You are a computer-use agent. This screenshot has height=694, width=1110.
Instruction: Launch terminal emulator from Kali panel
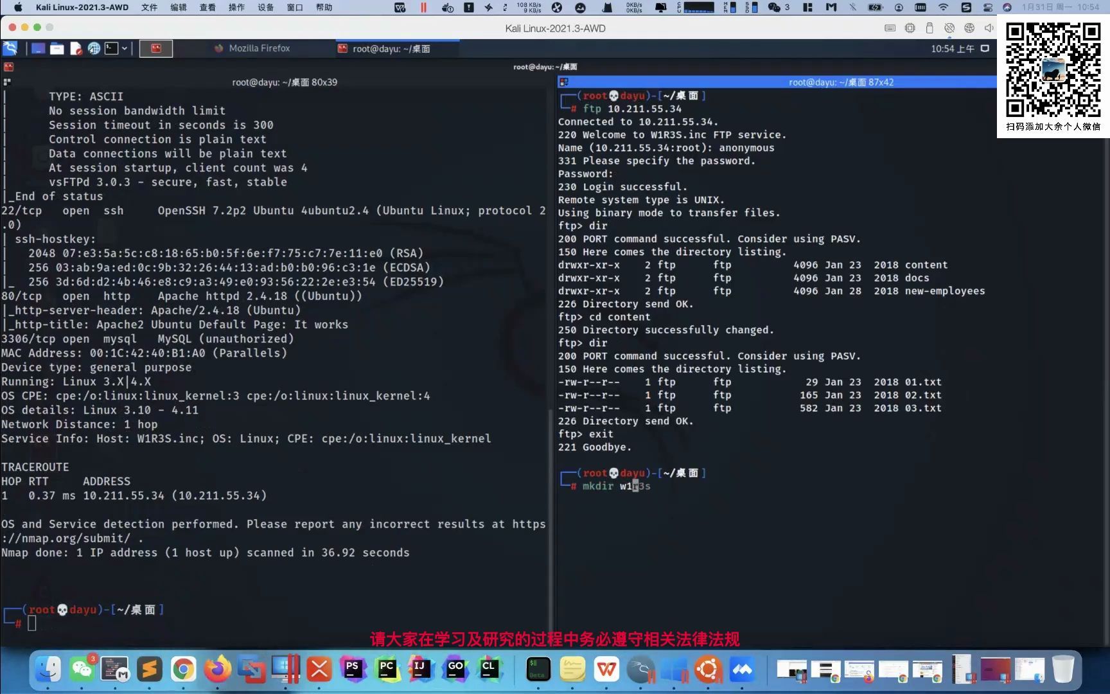click(112, 48)
